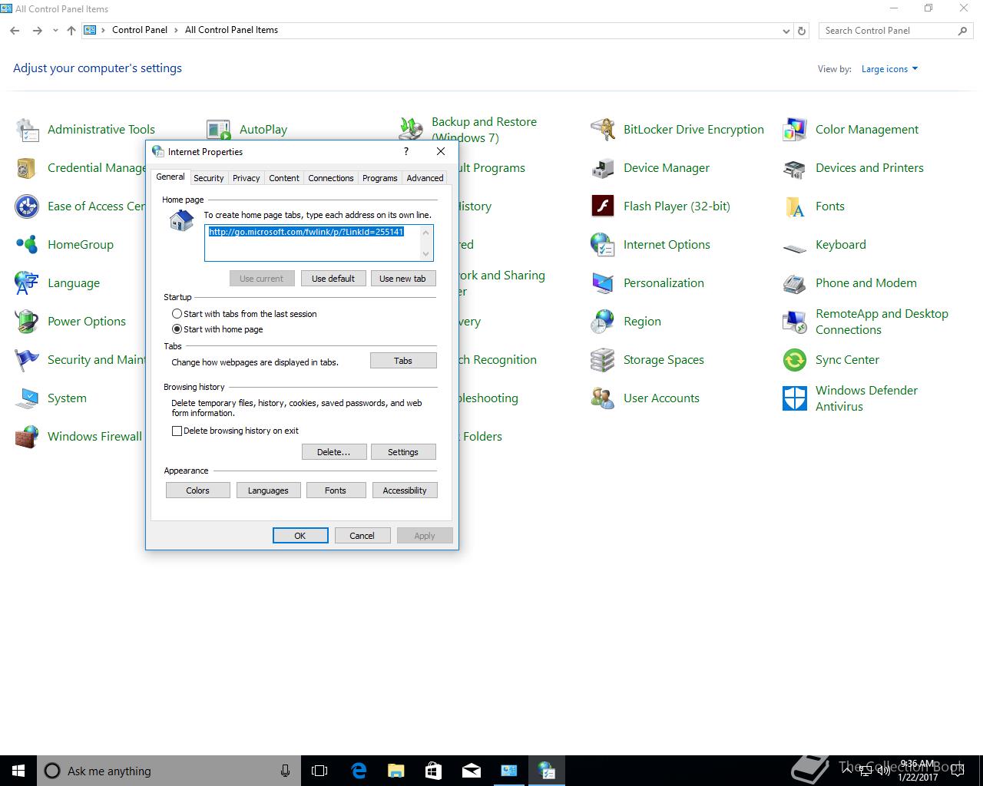983x786 pixels.
Task: Select Start with tabs from last session
Action: 177,314
